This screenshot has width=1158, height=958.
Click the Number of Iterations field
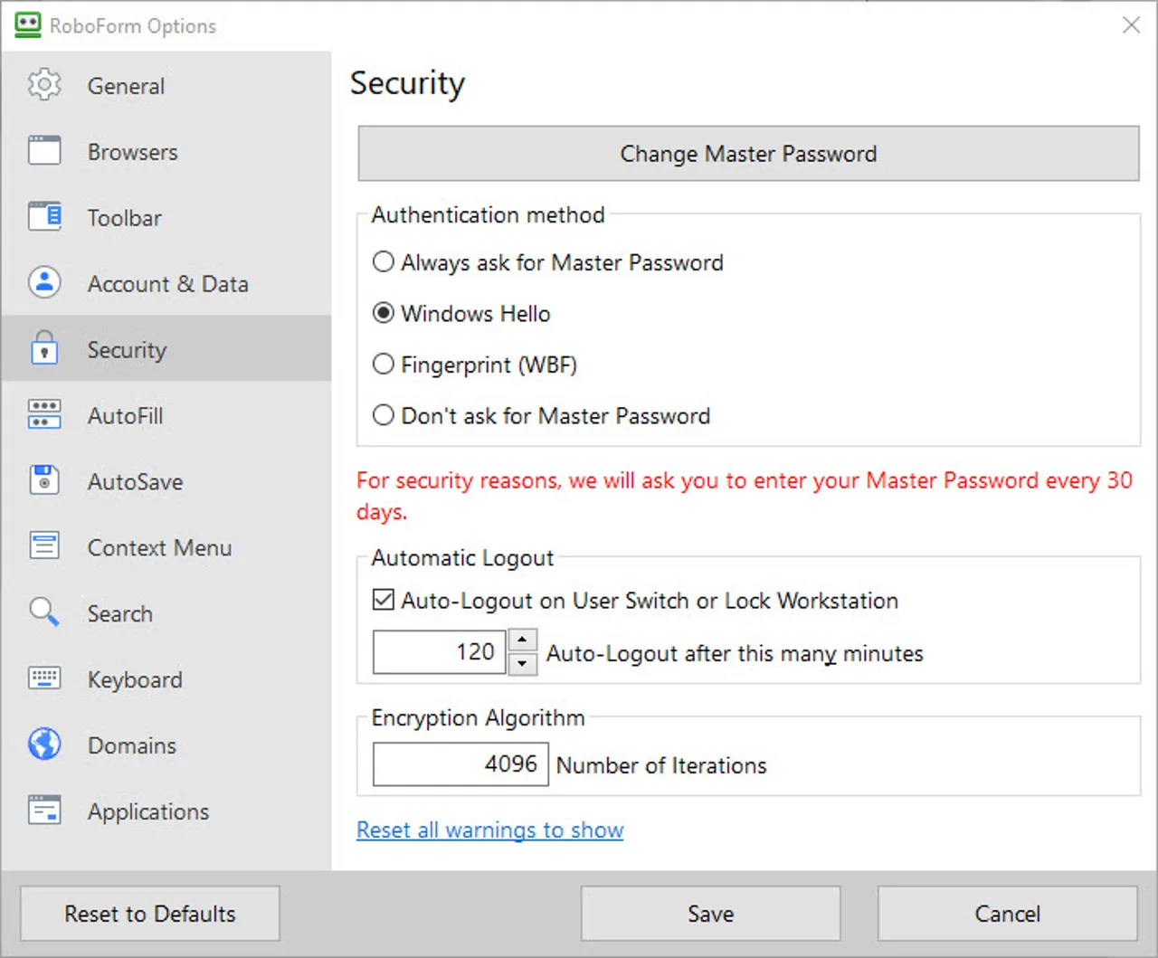click(x=460, y=764)
